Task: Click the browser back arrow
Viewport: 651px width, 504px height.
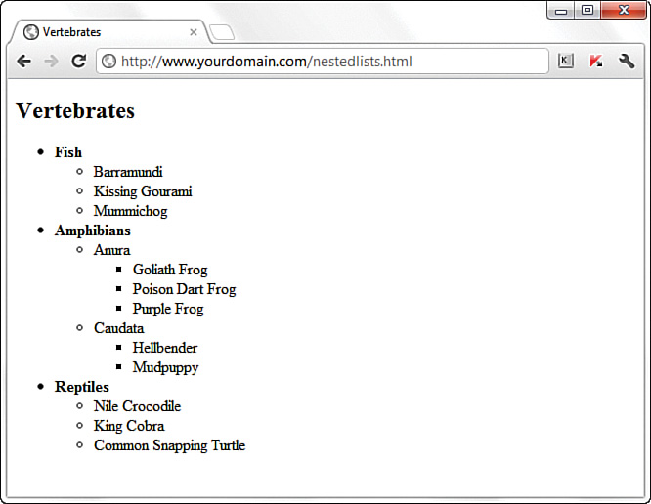Action: (x=24, y=62)
